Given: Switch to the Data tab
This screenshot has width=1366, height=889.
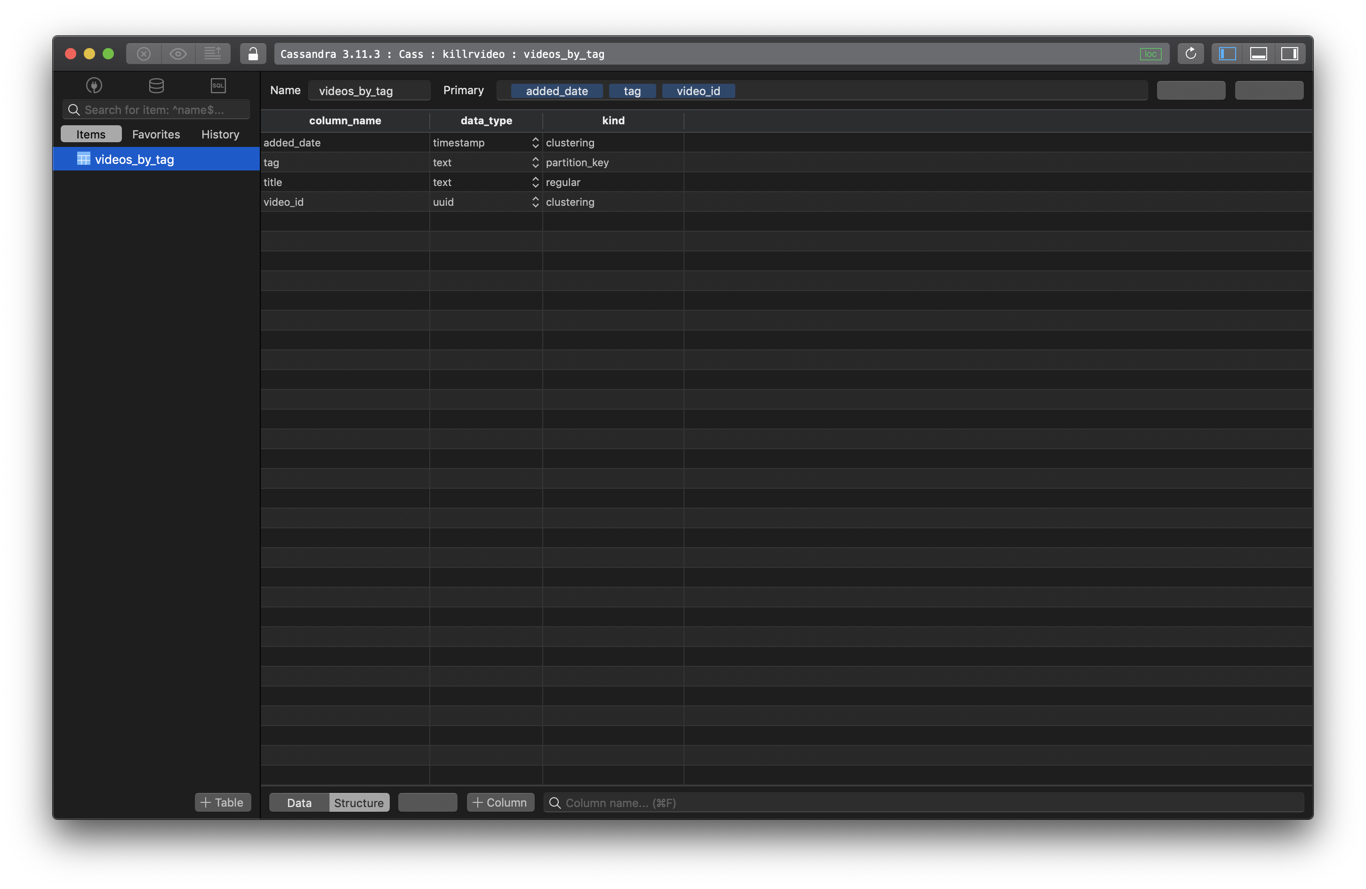Looking at the screenshot, I should [x=299, y=802].
